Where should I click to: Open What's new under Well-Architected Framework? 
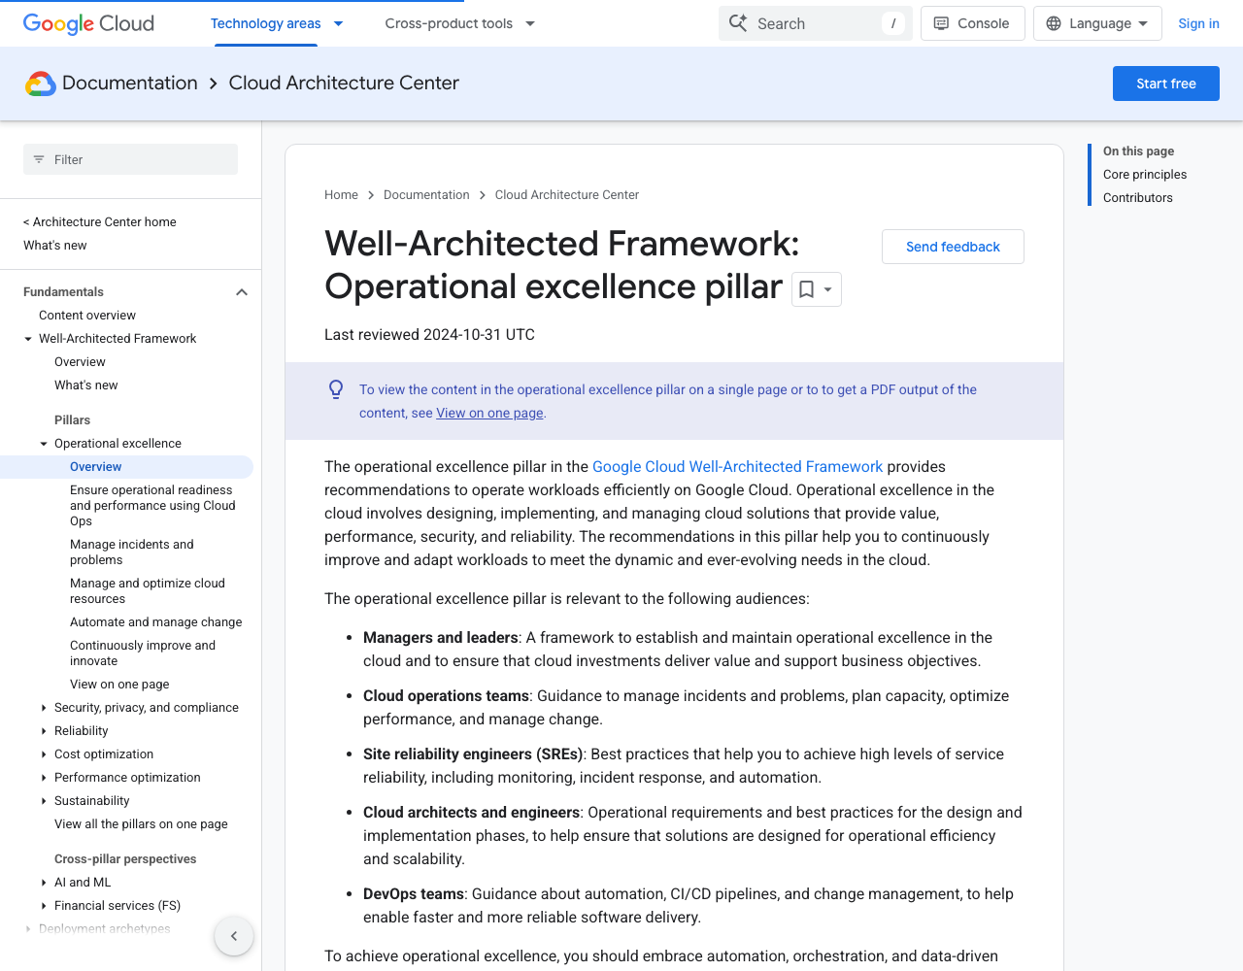click(86, 385)
